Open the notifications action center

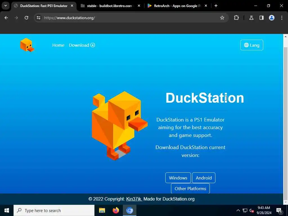point(279,210)
